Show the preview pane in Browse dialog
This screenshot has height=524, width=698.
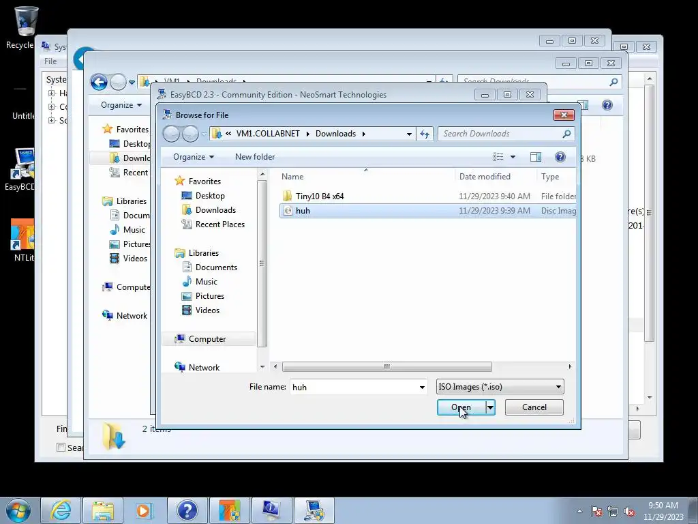(x=536, y=157)
